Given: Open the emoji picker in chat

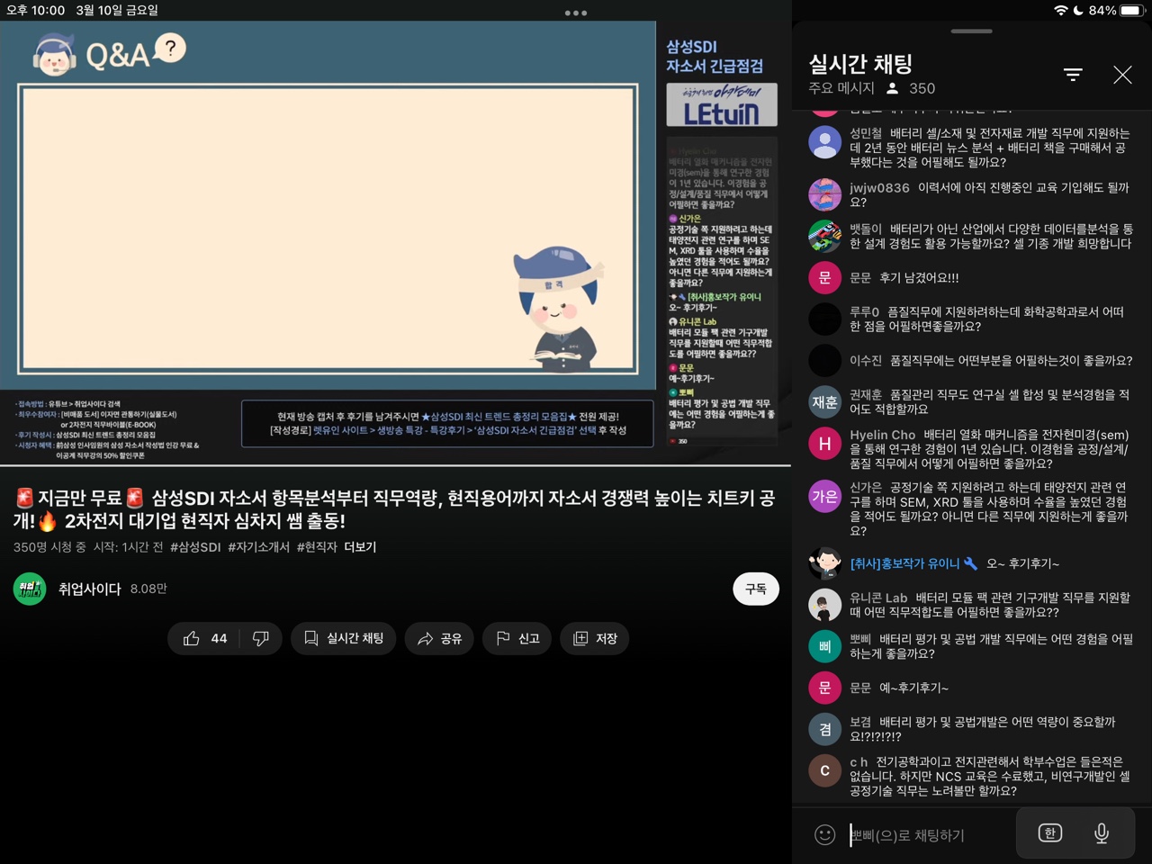Looking at the screenshot, I should click(824, 834).
